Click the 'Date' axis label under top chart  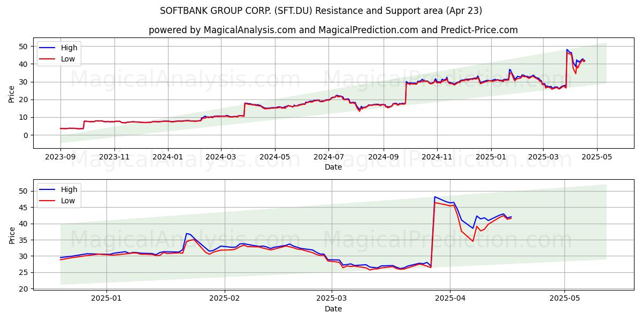pyautogui.click(x=333, y=167)
